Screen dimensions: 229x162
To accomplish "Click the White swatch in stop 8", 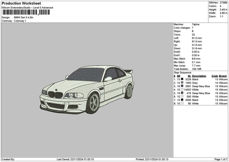I will [182, 103].
